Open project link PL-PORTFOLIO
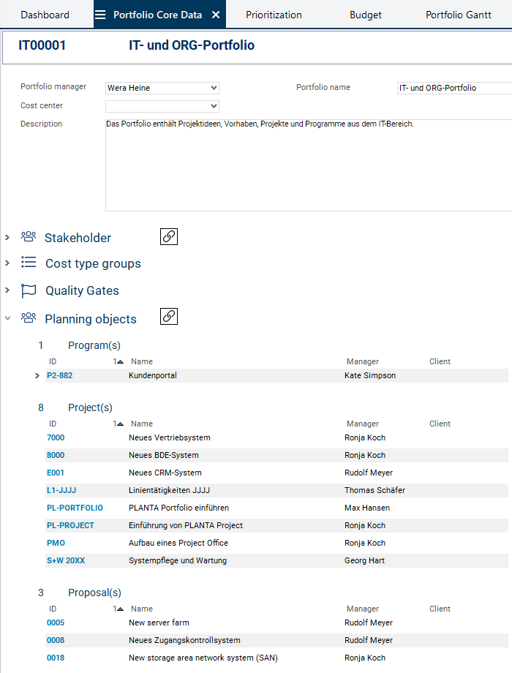Image resolution: width=512 pixels, height=673 pixels. click(75, 508)
